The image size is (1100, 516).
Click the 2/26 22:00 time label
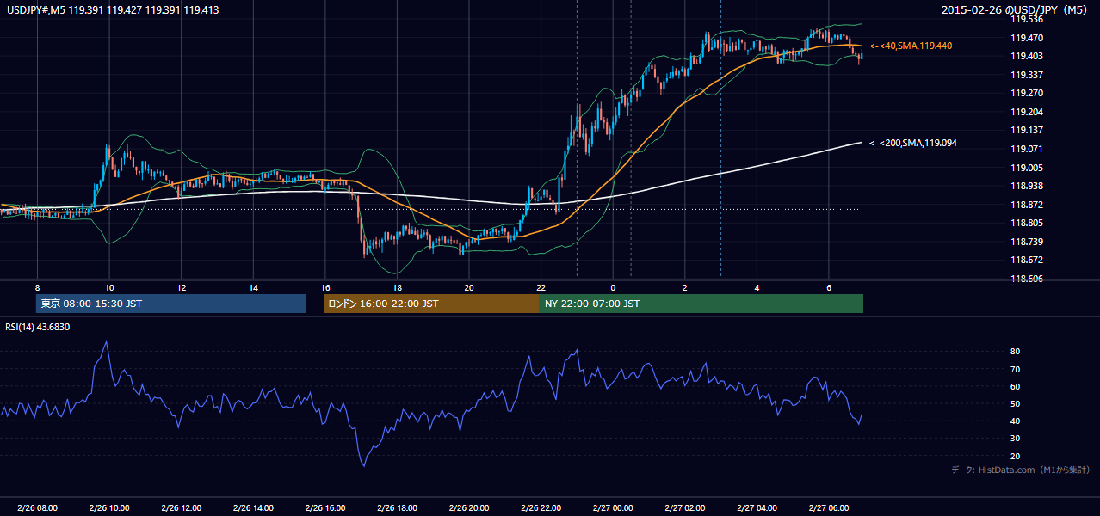click(541, 508)
